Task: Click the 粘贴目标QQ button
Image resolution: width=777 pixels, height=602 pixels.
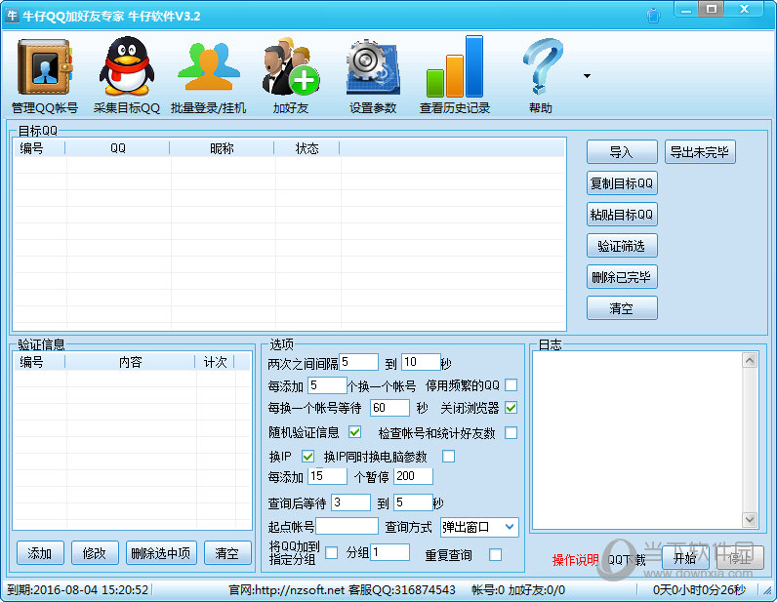Action: [x=622, y=214]
